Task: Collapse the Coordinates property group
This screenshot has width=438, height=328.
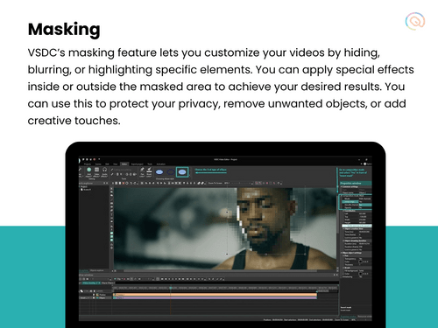Action: [343, 211]
